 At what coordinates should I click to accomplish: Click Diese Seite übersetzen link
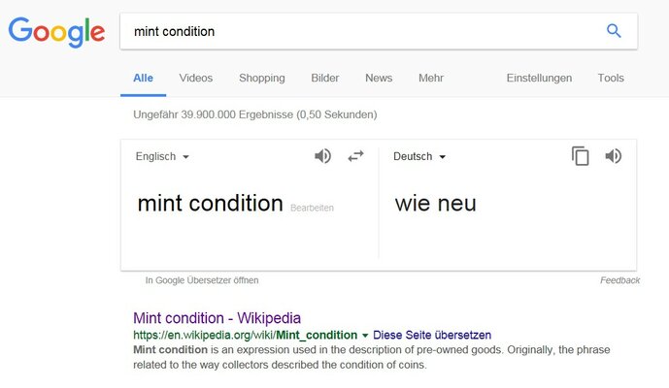(432, 335)
